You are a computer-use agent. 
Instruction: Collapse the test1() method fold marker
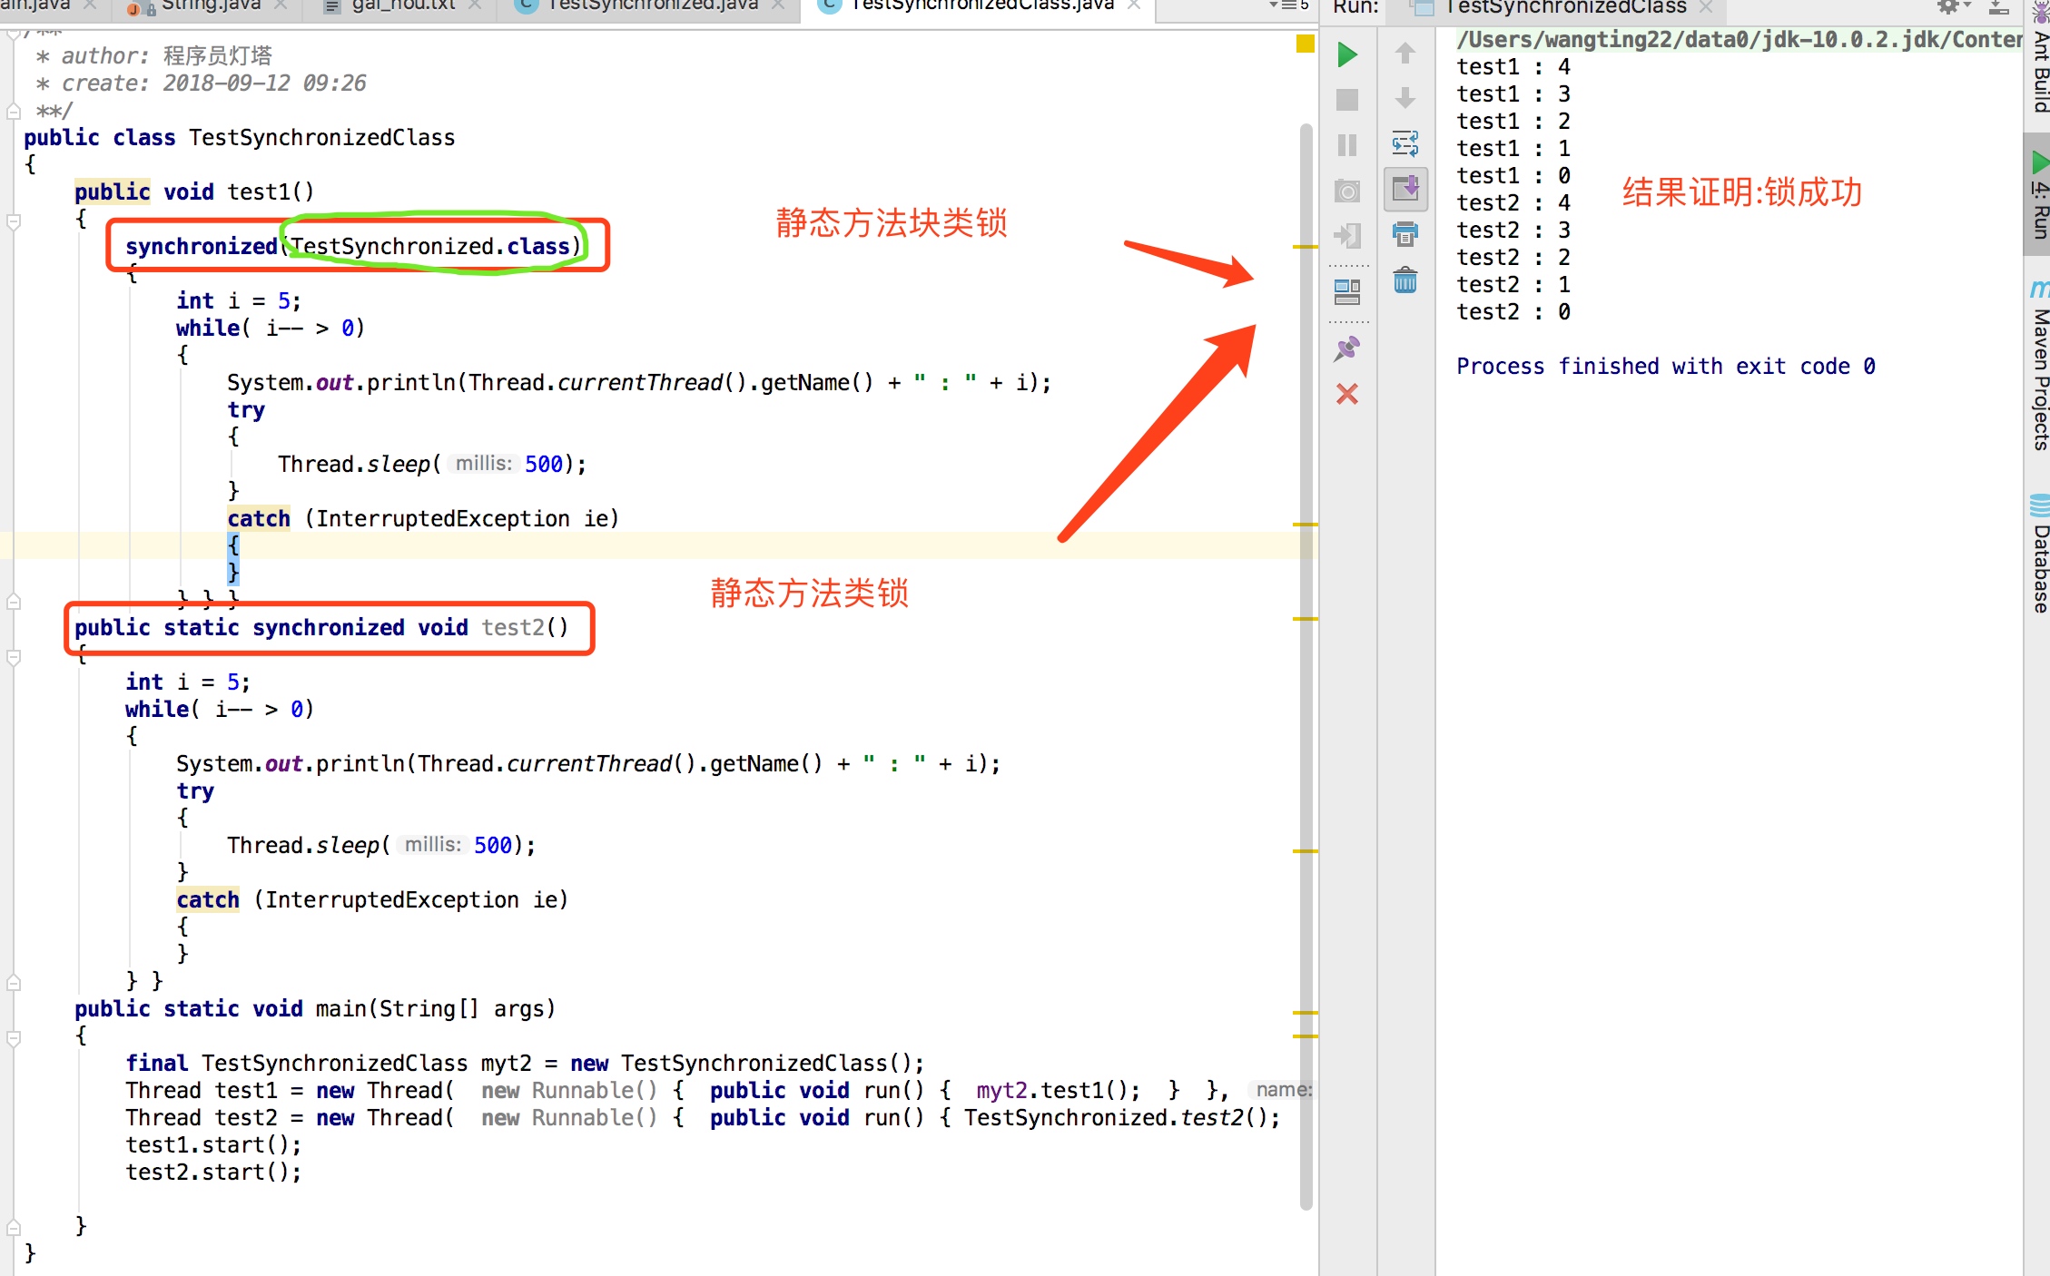(14, 221)
